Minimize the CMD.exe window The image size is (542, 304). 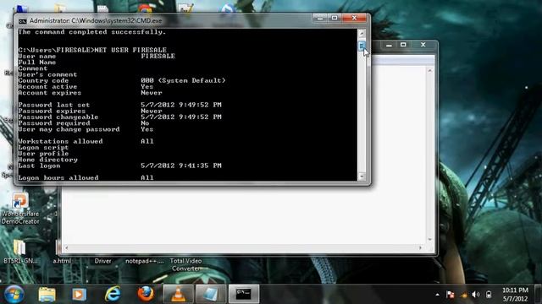tap(320, 18)
